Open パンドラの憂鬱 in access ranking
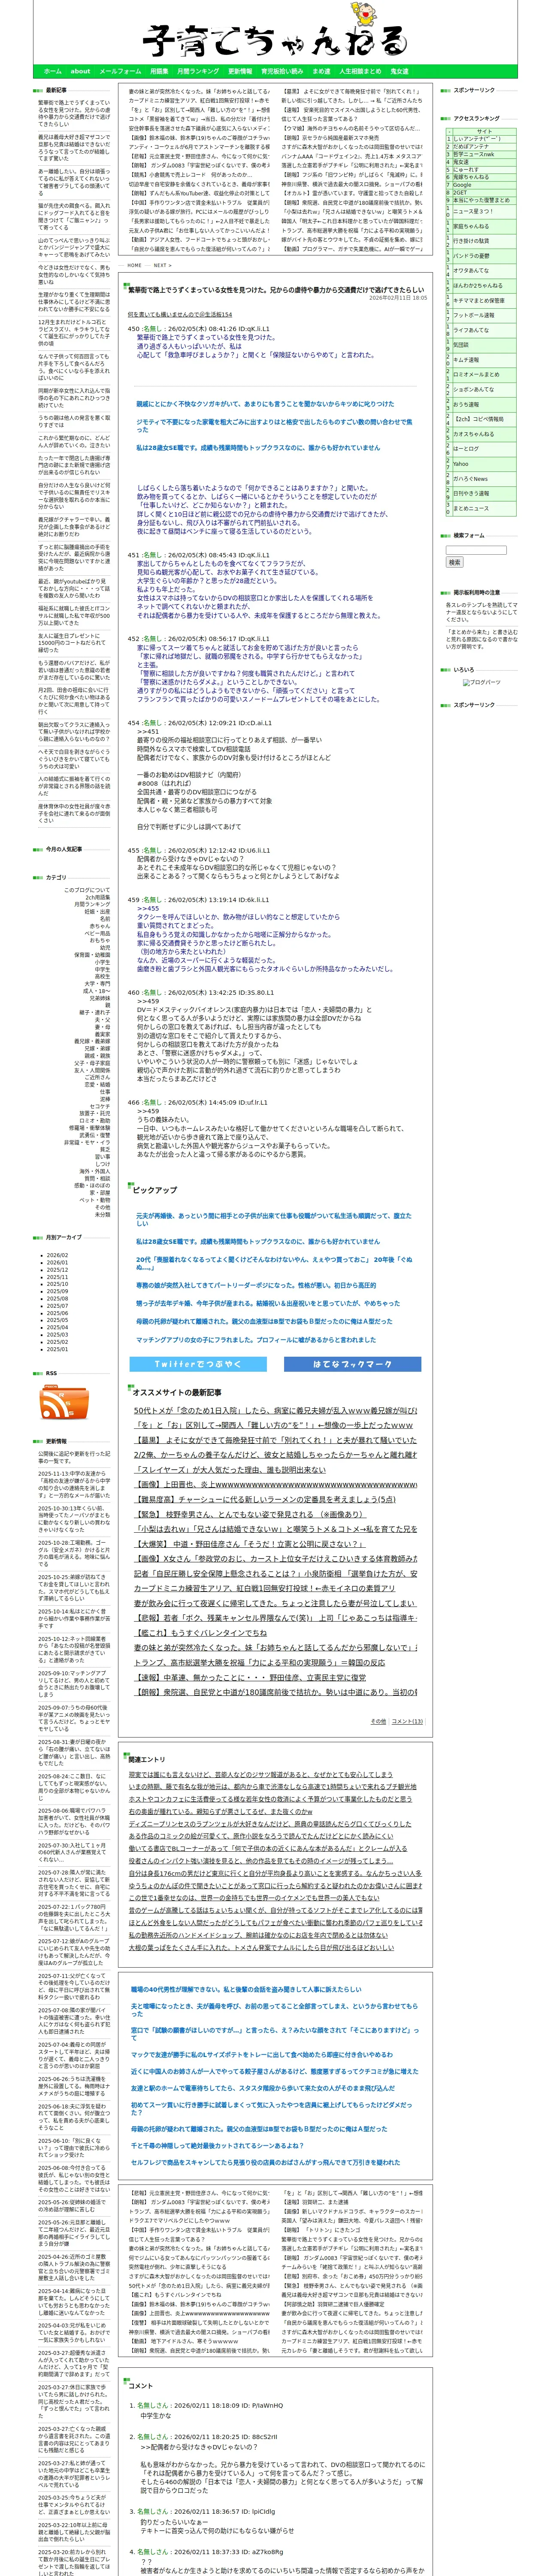 [x=472, y=256]
